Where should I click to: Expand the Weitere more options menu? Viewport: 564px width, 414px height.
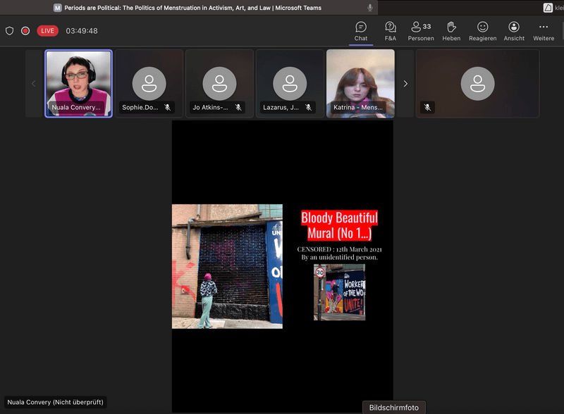tap(544, 31)
